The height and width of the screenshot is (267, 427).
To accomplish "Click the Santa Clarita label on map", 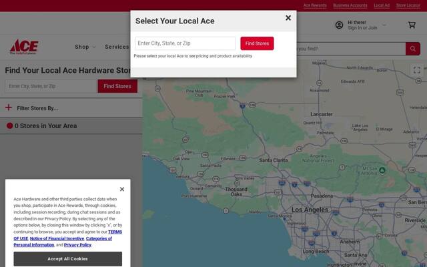I will click(x=273, y=160).
